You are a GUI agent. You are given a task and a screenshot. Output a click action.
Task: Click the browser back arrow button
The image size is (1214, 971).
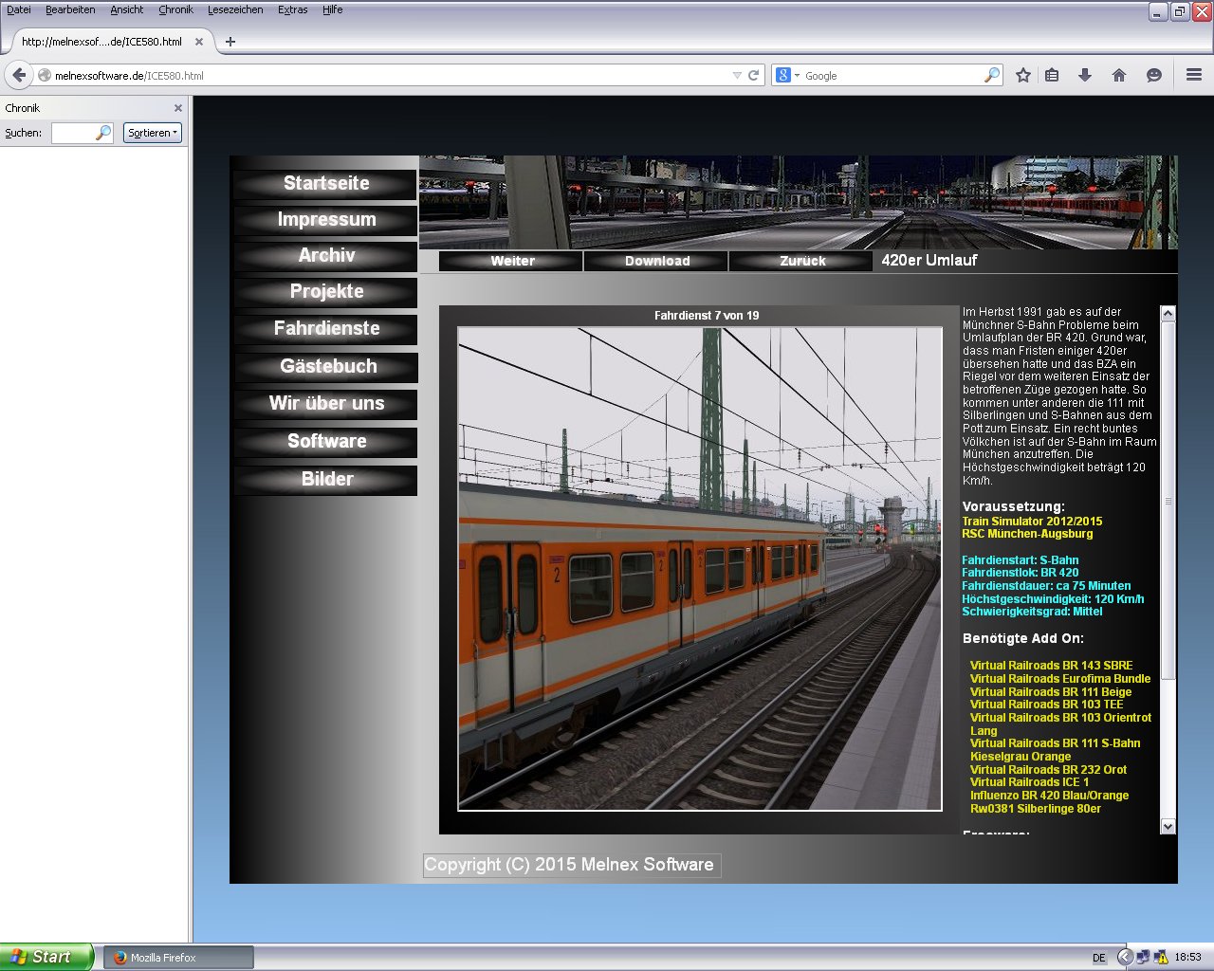19,75
